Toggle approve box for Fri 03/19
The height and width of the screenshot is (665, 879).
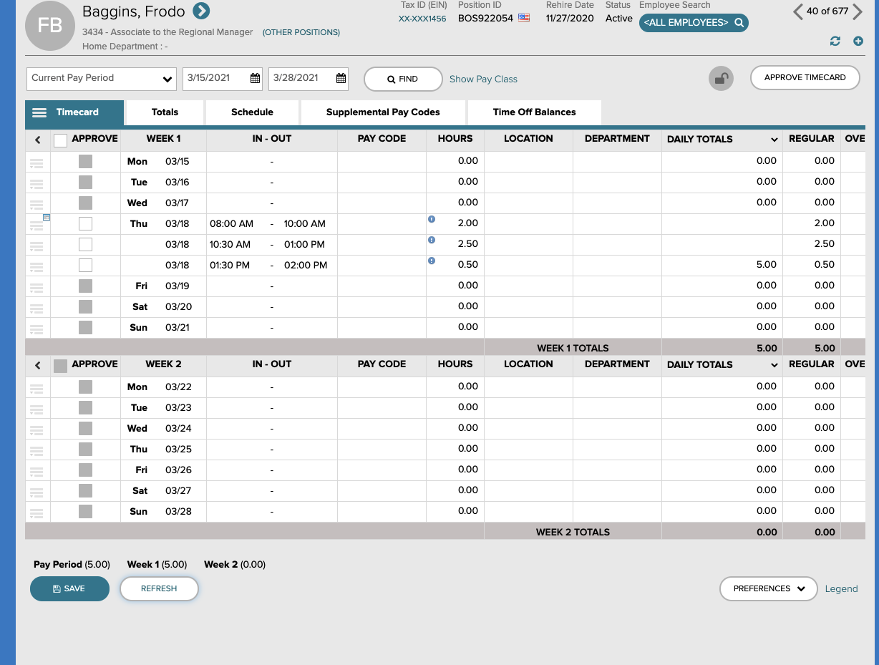click(x=85, y=286)
